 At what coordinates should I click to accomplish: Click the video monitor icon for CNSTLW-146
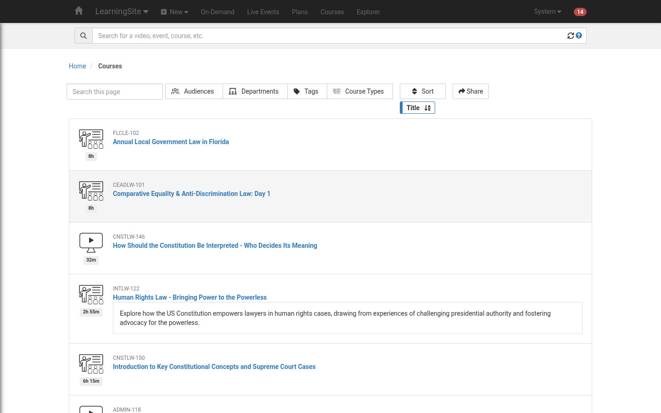pyautogui.click(x=91, y=243)
